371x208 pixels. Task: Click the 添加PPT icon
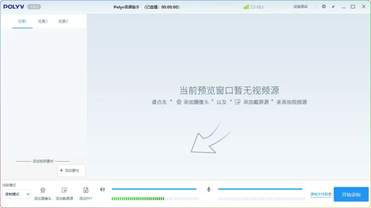coord(86,190)
